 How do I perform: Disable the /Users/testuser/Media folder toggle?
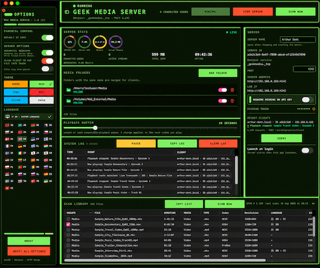(x=222, y=90)
